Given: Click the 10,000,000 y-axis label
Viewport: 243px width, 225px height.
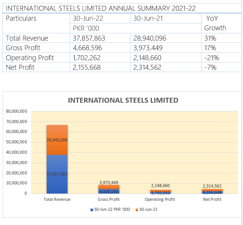Looking at the screenshot, I should coord(16,183).
